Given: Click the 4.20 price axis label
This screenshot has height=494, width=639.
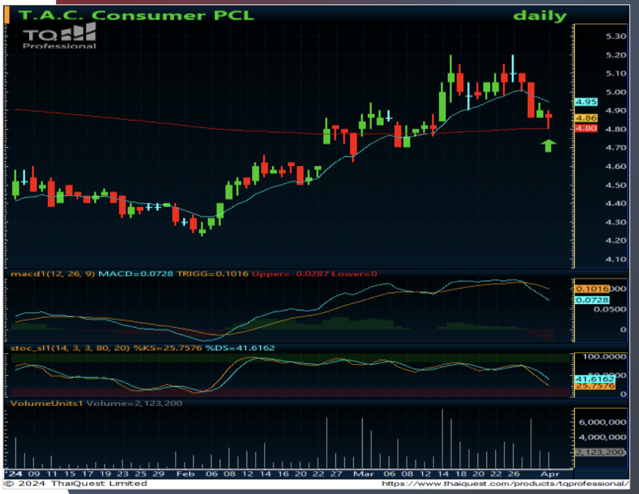Looking at the screenshot, I should (x=616, y=240).
